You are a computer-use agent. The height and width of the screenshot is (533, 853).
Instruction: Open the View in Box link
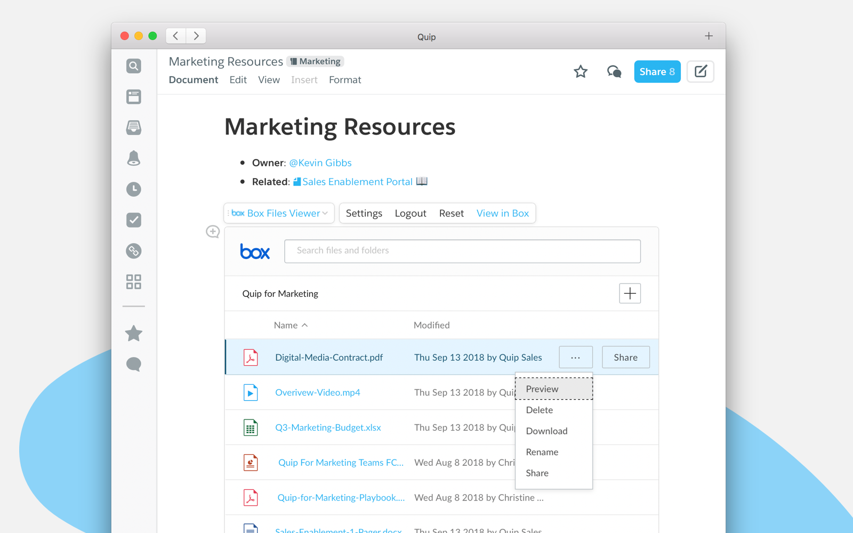click(502, 213)
